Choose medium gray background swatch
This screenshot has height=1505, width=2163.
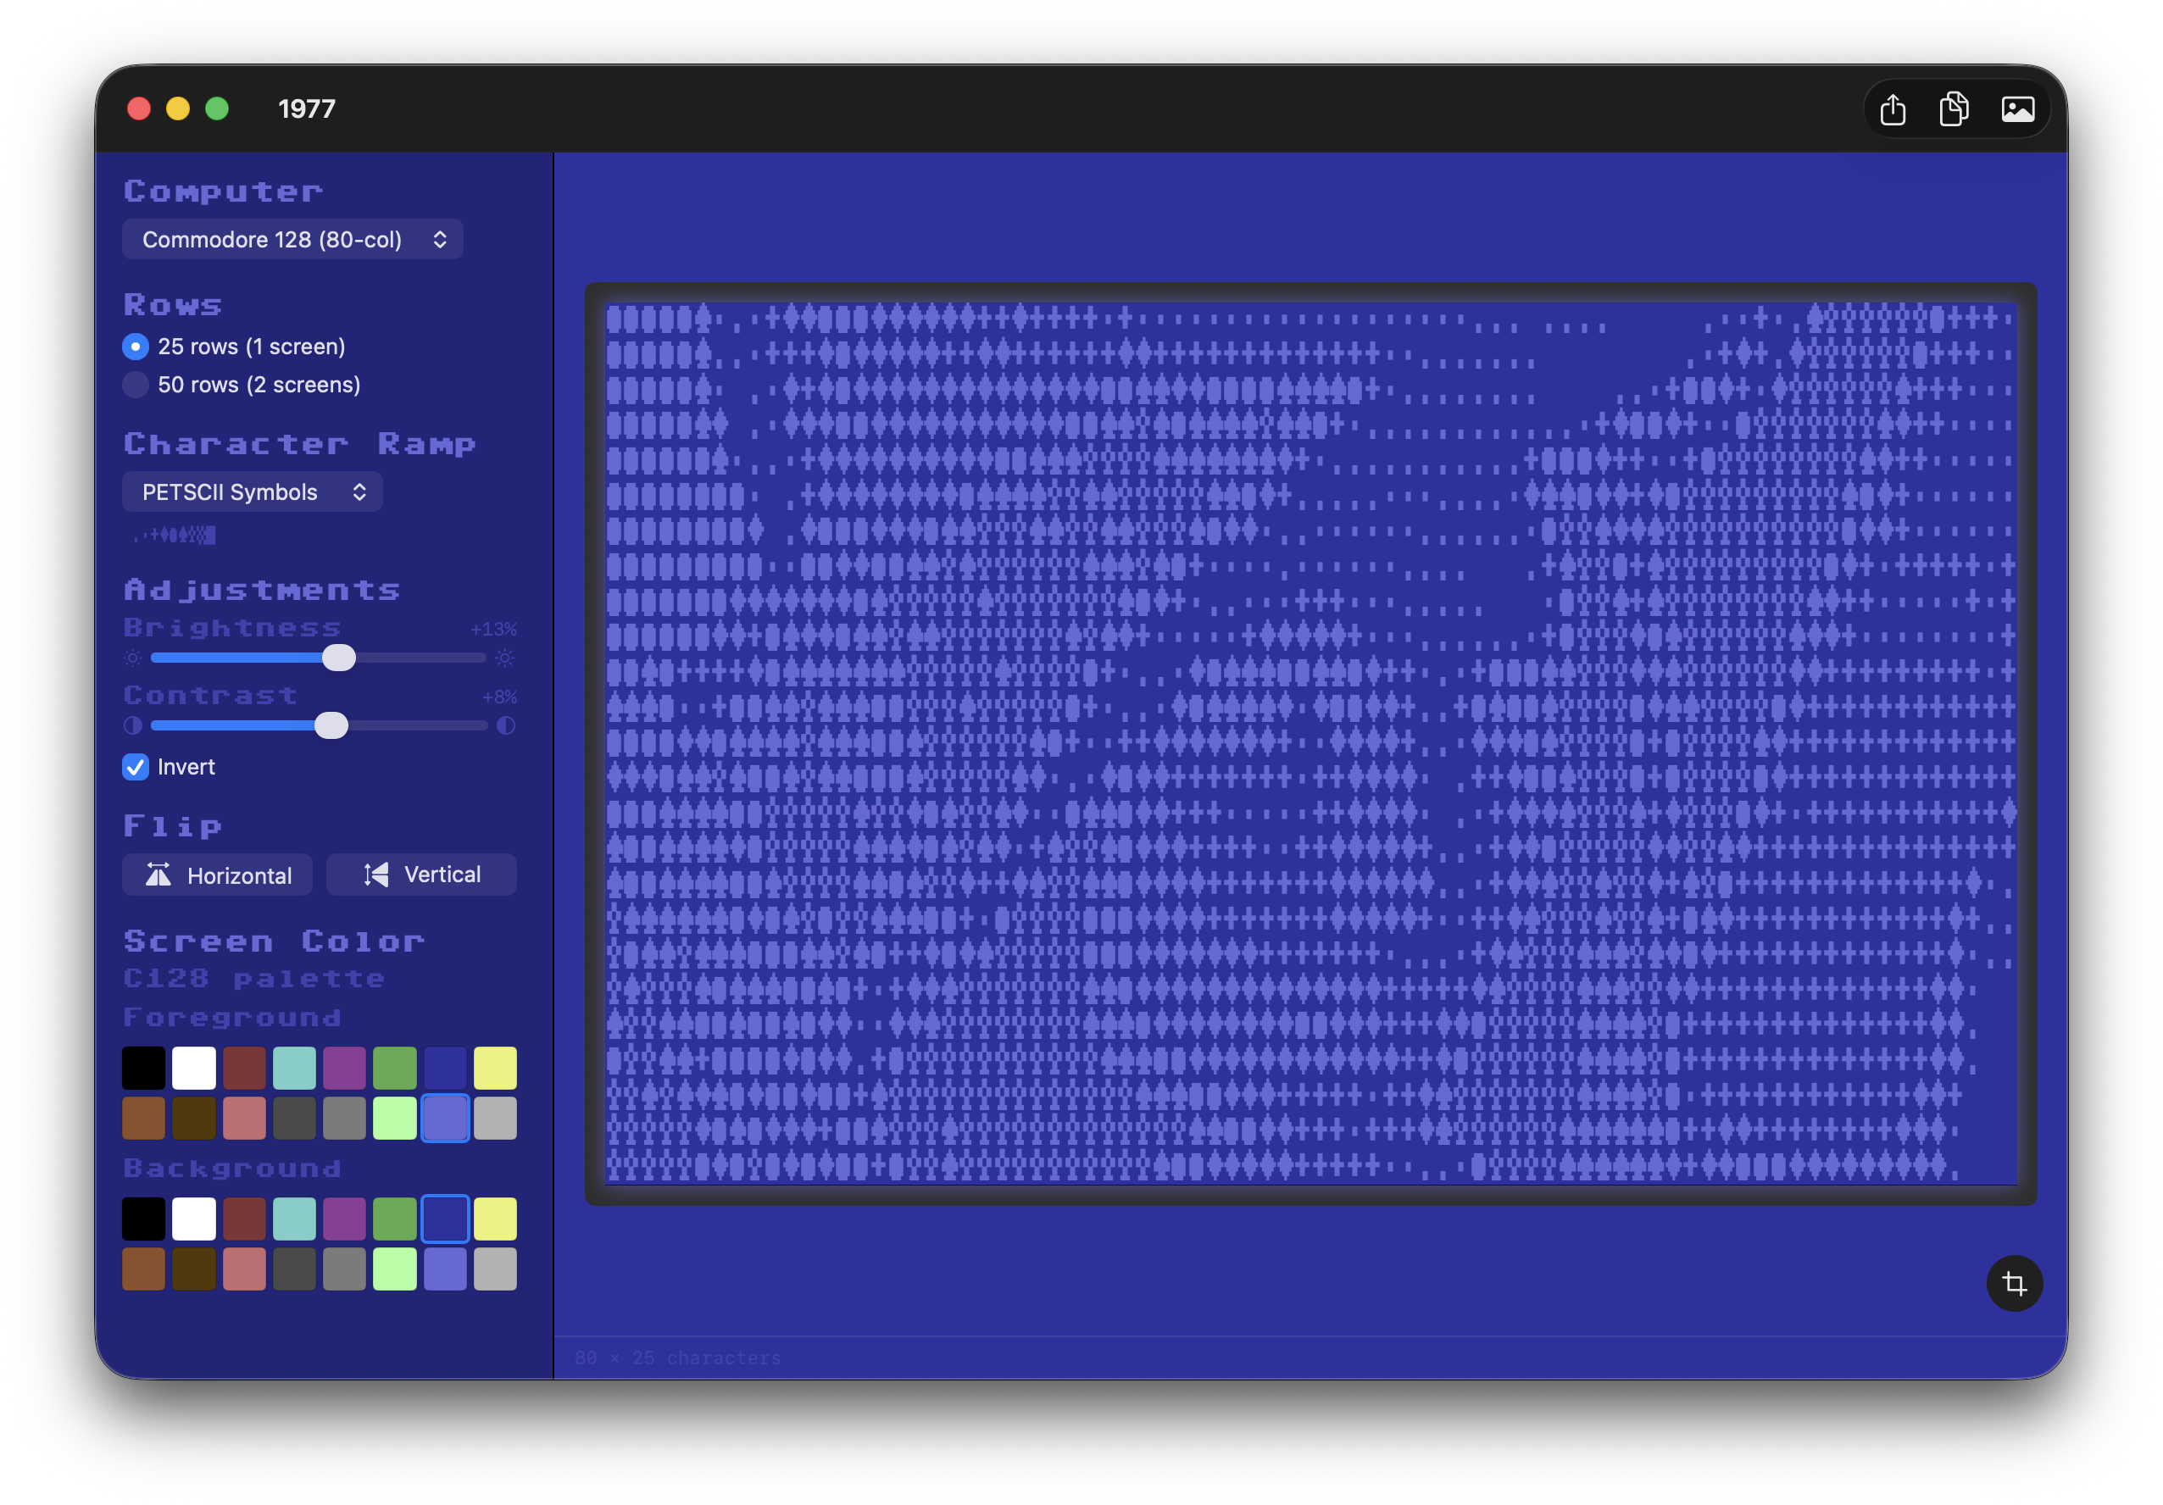pos(345,1269)
